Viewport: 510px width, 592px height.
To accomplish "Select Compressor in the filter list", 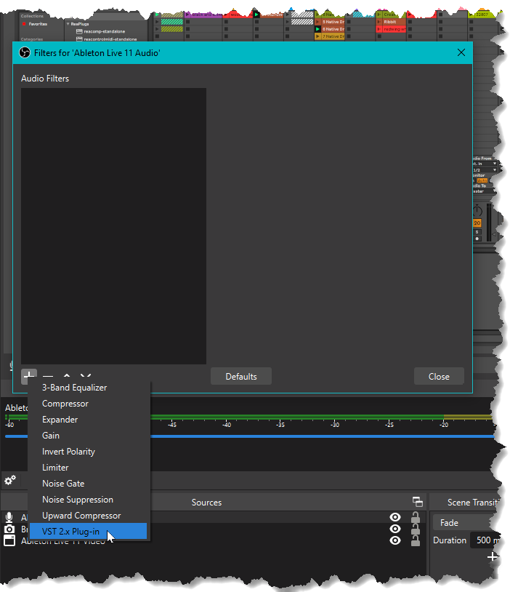I will [x=65, y=404].
